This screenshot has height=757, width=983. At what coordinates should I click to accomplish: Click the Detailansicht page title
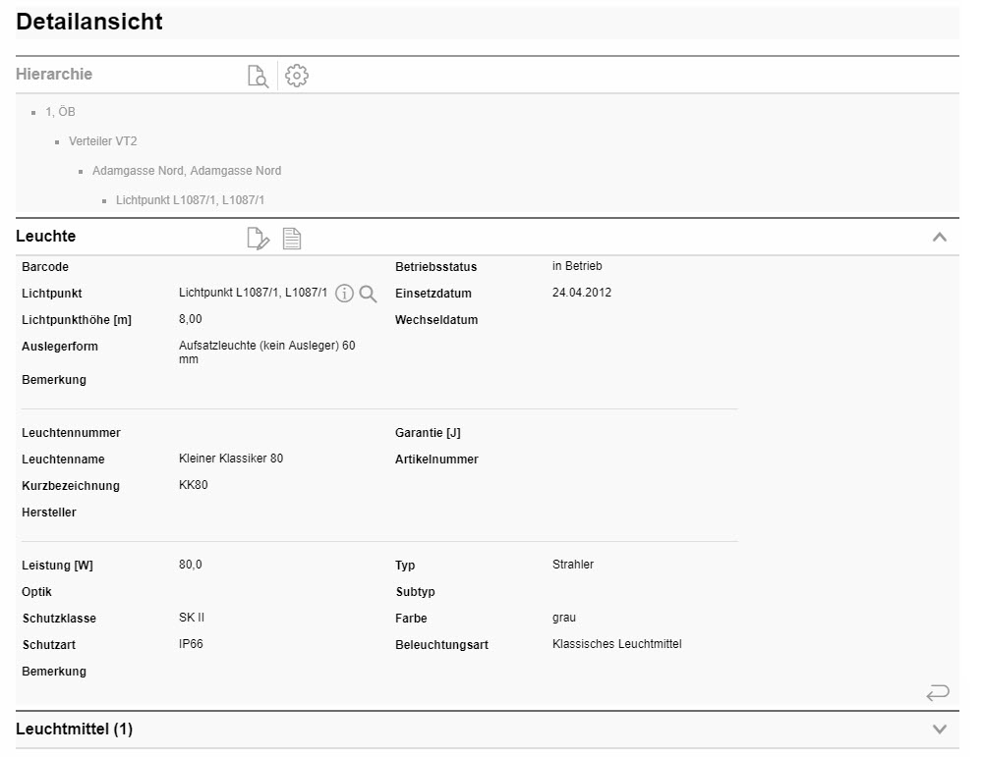click(89, 22)
